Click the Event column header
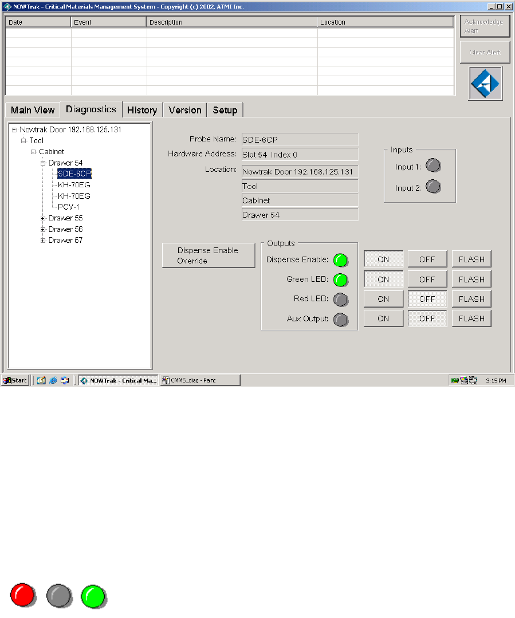515x618 pixels. click(x=108, y=22)
